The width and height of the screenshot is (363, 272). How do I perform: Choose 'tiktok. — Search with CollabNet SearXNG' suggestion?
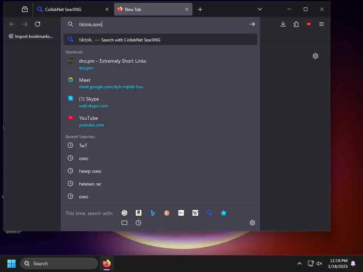(161, 40)
